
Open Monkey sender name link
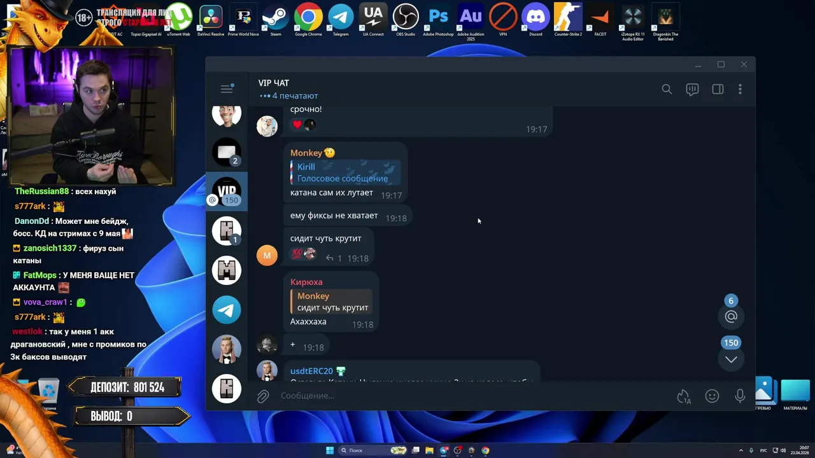[x=306, y=153]
